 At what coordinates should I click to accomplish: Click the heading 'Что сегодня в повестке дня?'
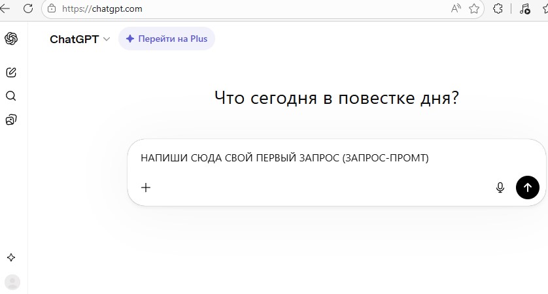tap(337, 98)
